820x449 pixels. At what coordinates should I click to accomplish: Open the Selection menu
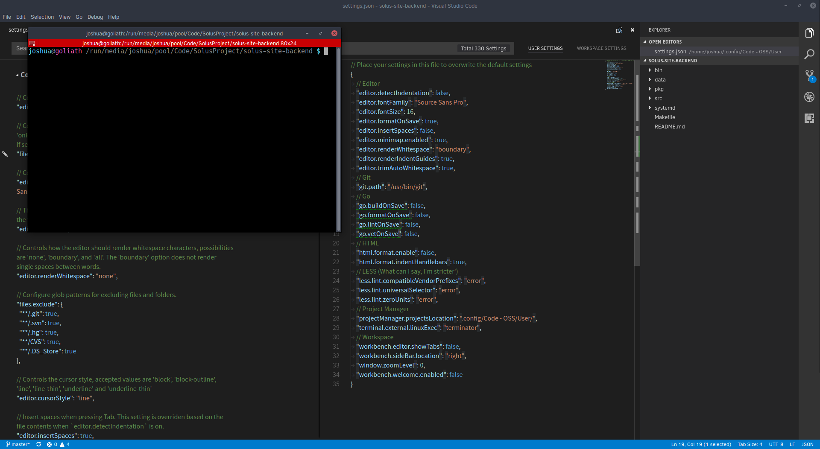(x=42, y=17)
